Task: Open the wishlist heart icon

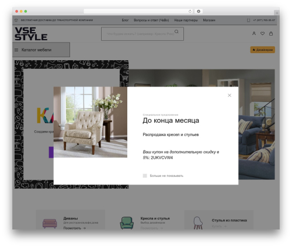Action: [x=262, y=33]
